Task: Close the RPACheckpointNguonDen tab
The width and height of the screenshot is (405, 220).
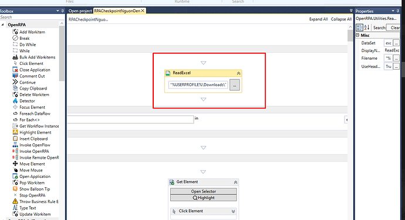Action: click(x=143, y=11)
